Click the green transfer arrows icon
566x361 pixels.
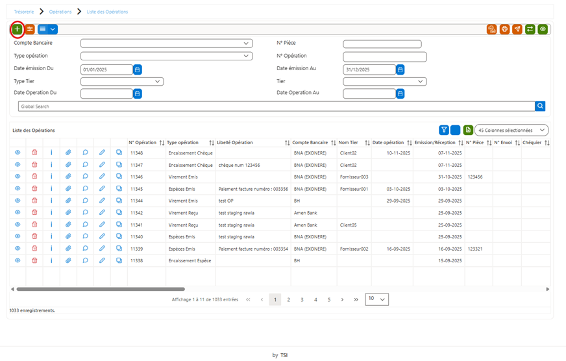pyautogui.click(x=530, y=29)
